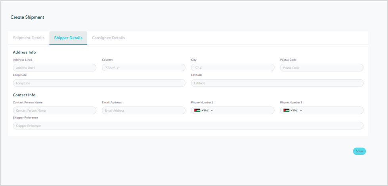Focus the Address Line1 input field
The height and width of the screenshot is (186, 388).
(55, 68)
